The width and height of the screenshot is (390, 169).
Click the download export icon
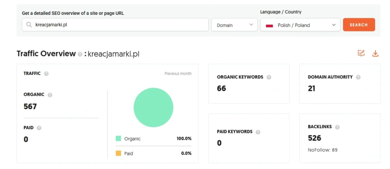click(375, 53)
